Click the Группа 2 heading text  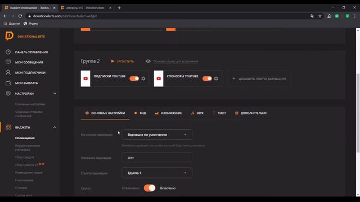(90, 61)
